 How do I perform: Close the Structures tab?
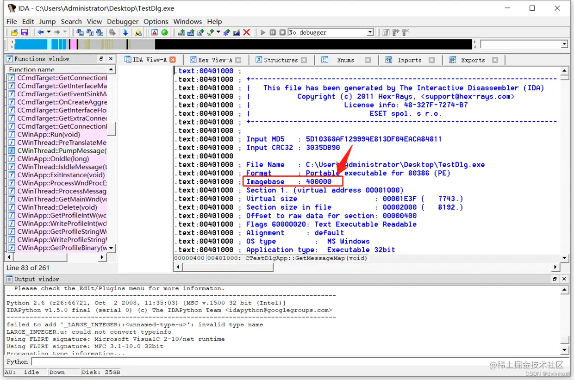pos(304,60)
